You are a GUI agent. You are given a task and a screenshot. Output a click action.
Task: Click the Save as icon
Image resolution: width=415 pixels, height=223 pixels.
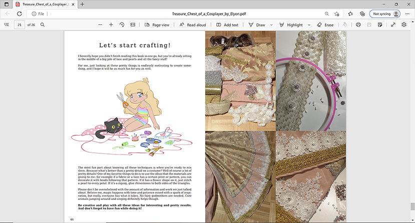[380, 24]
